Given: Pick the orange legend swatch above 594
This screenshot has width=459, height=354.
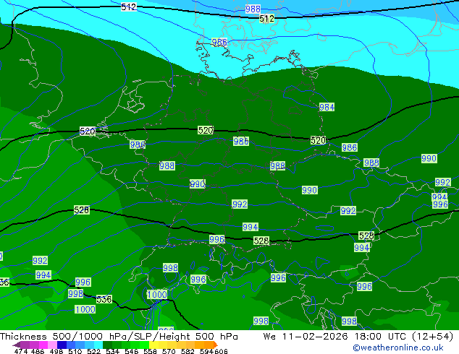Looking at the screenshot, I should (209, 345).
